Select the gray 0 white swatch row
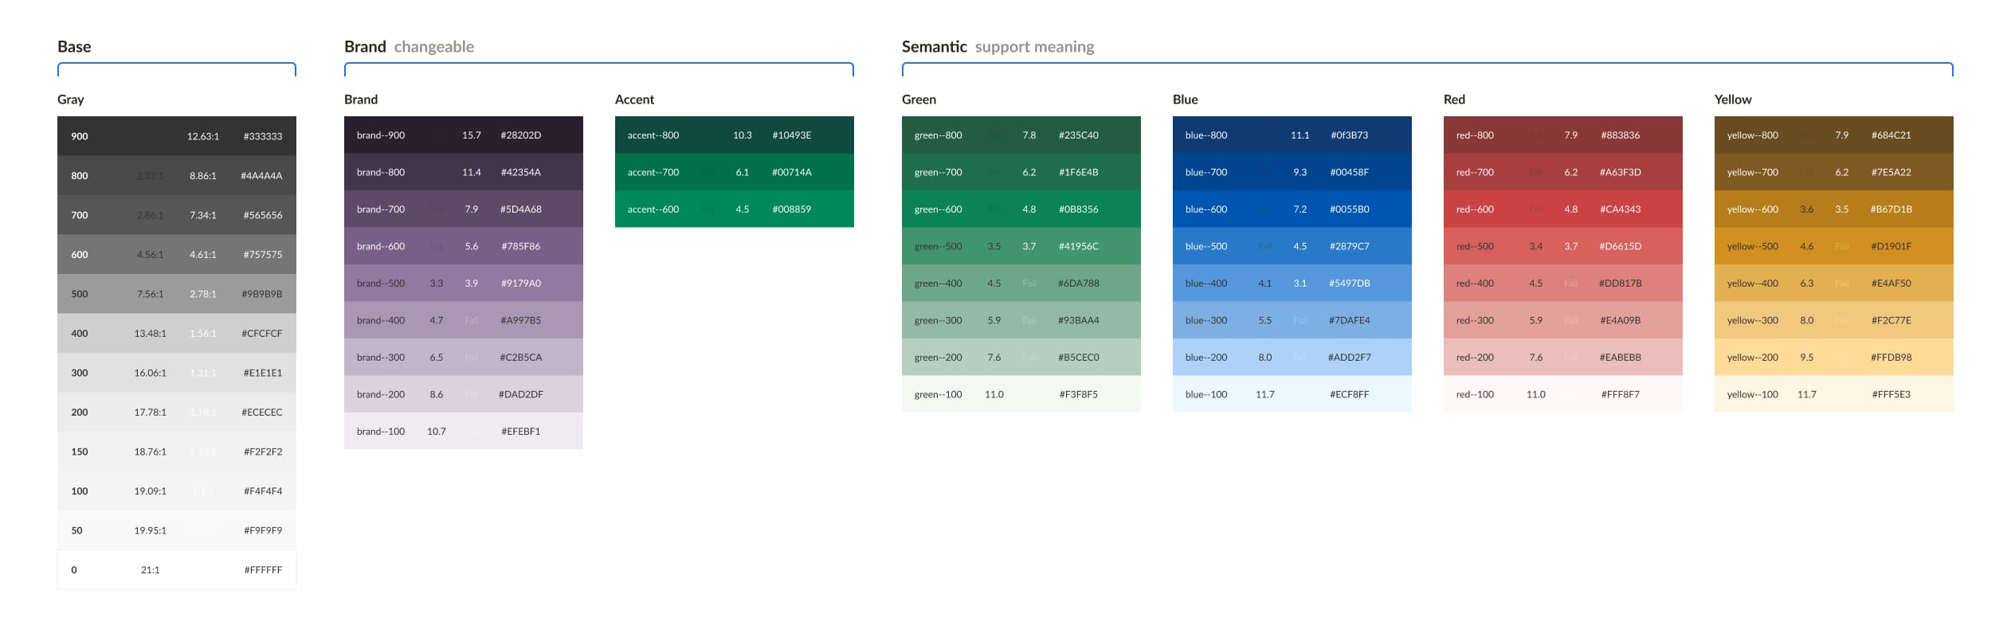 coord(176,570)
